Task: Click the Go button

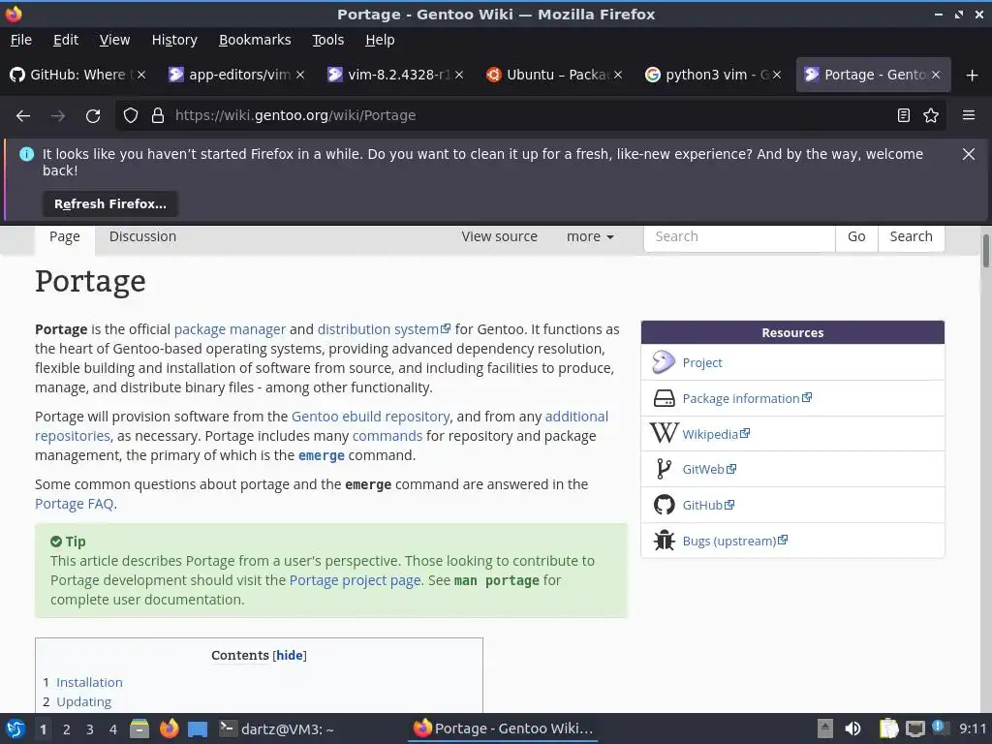Action: coord(856,236)
